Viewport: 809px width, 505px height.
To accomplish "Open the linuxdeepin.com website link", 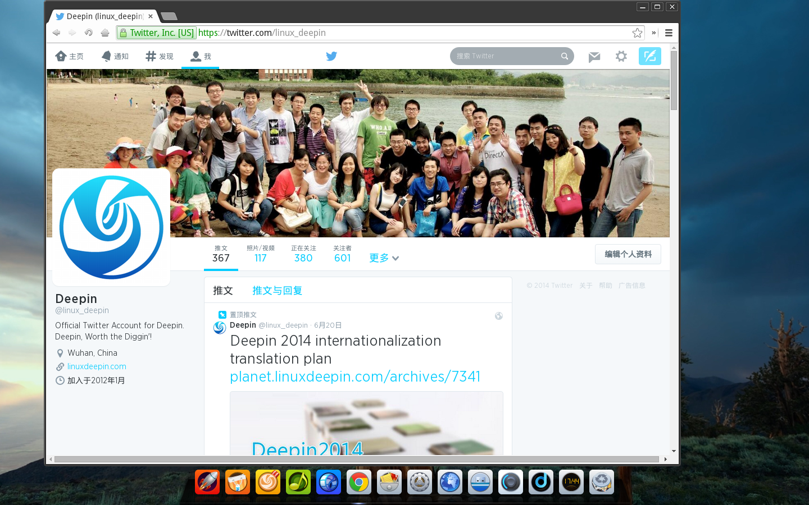I will tap(97, 366).
